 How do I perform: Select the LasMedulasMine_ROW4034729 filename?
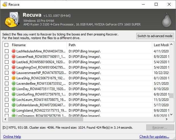pyautogui.click(x=41, y=51)
